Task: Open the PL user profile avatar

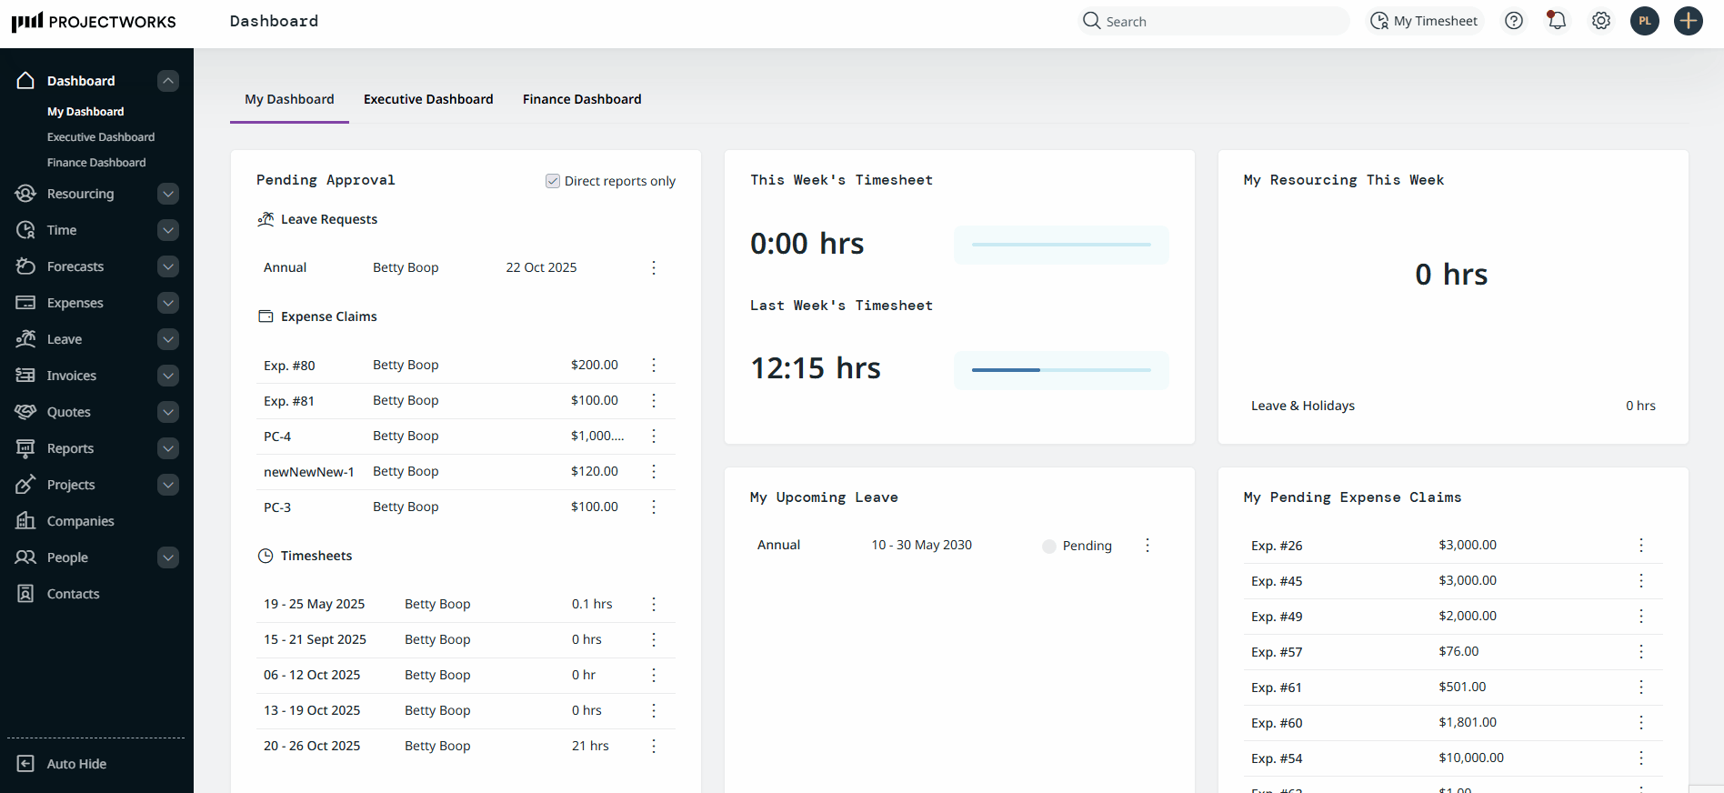Action: 1645,21
